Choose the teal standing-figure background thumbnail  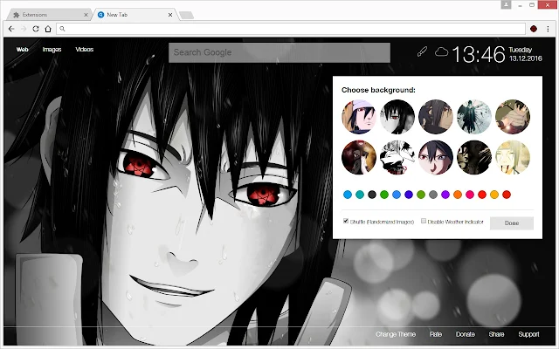pos(474,117)
